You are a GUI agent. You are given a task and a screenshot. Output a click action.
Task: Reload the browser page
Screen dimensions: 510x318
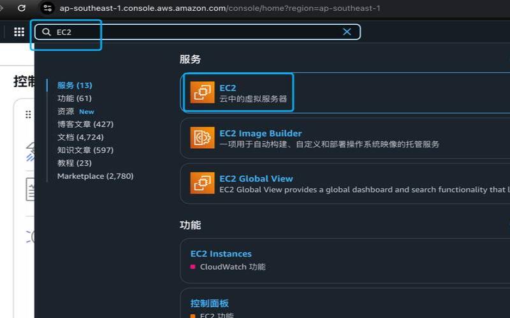point(22,8)
